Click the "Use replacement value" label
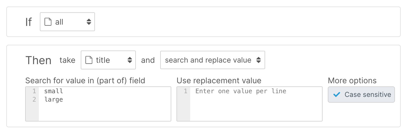The image size is (407, 133). pyautogui.click(x=219, y=80)
